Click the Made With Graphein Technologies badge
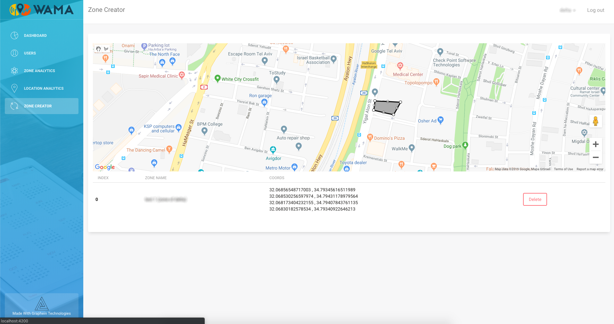 [x=42, y=305]
